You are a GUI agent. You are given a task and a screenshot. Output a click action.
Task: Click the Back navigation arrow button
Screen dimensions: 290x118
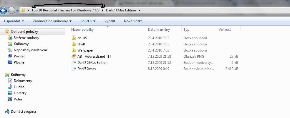pyautogui.click(x=4, y=11)
